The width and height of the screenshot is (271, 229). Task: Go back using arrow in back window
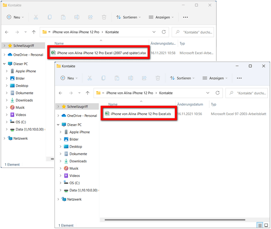[7, 32]
